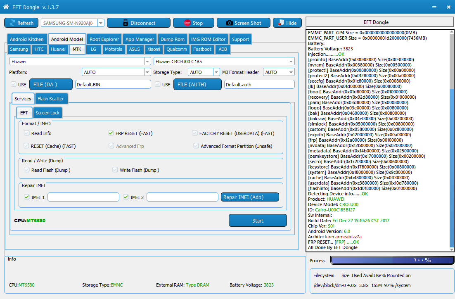Select the MTK tab
The height and width of the screenshot is (299, 455).
(77, 49)
